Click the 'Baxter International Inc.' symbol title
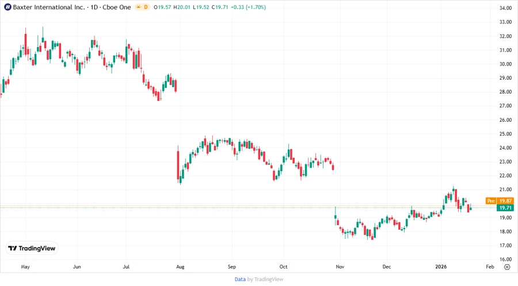This screenshot has width=518, height=286. 49,7
